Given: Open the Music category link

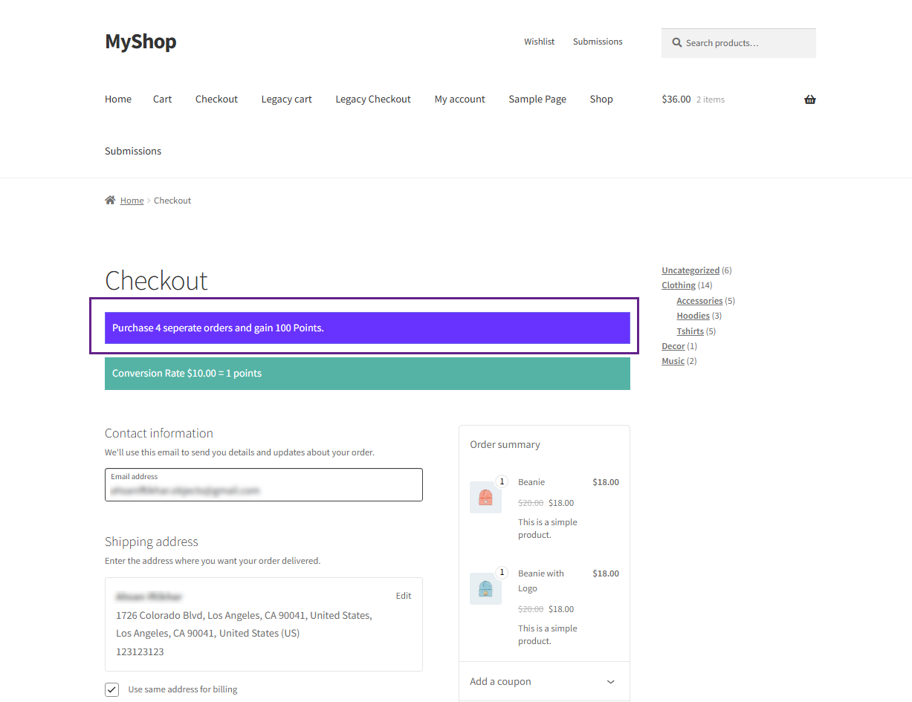Looking at the screenshot, I should pyautogui.click(x=673, y=361).
